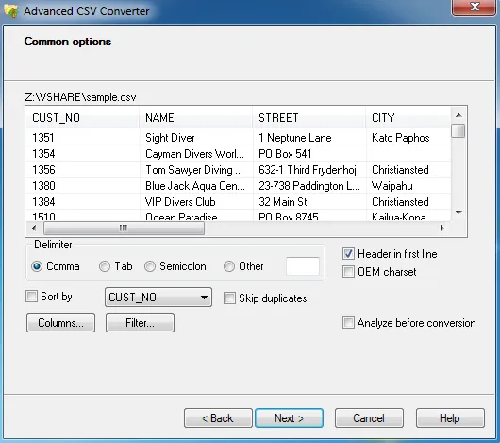The width and height of the screenshot is (500, 443).
Task: Click the preview table's scroll down arrow
Action: [458, 213]
